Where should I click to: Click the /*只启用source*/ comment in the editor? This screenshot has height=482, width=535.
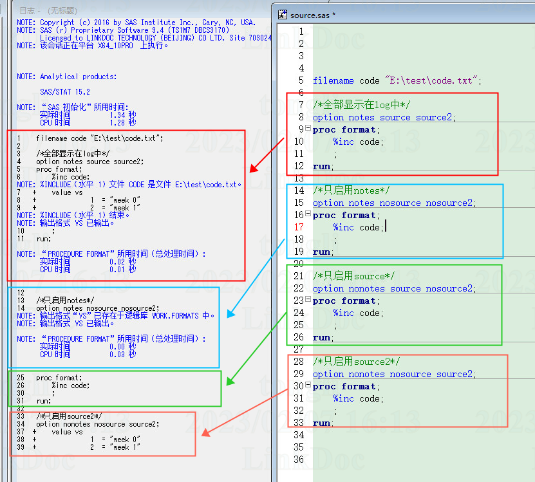354,276
